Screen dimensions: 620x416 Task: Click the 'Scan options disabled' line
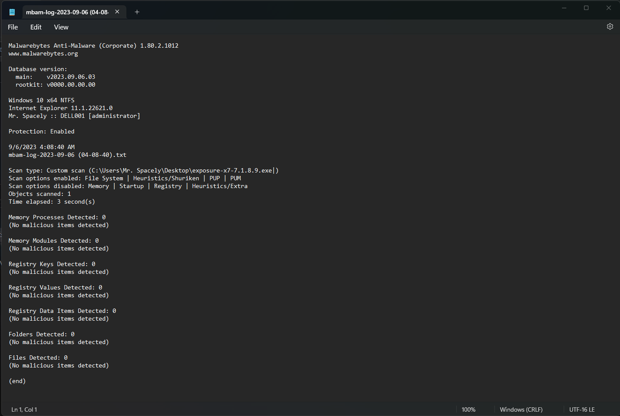(128, 186)
